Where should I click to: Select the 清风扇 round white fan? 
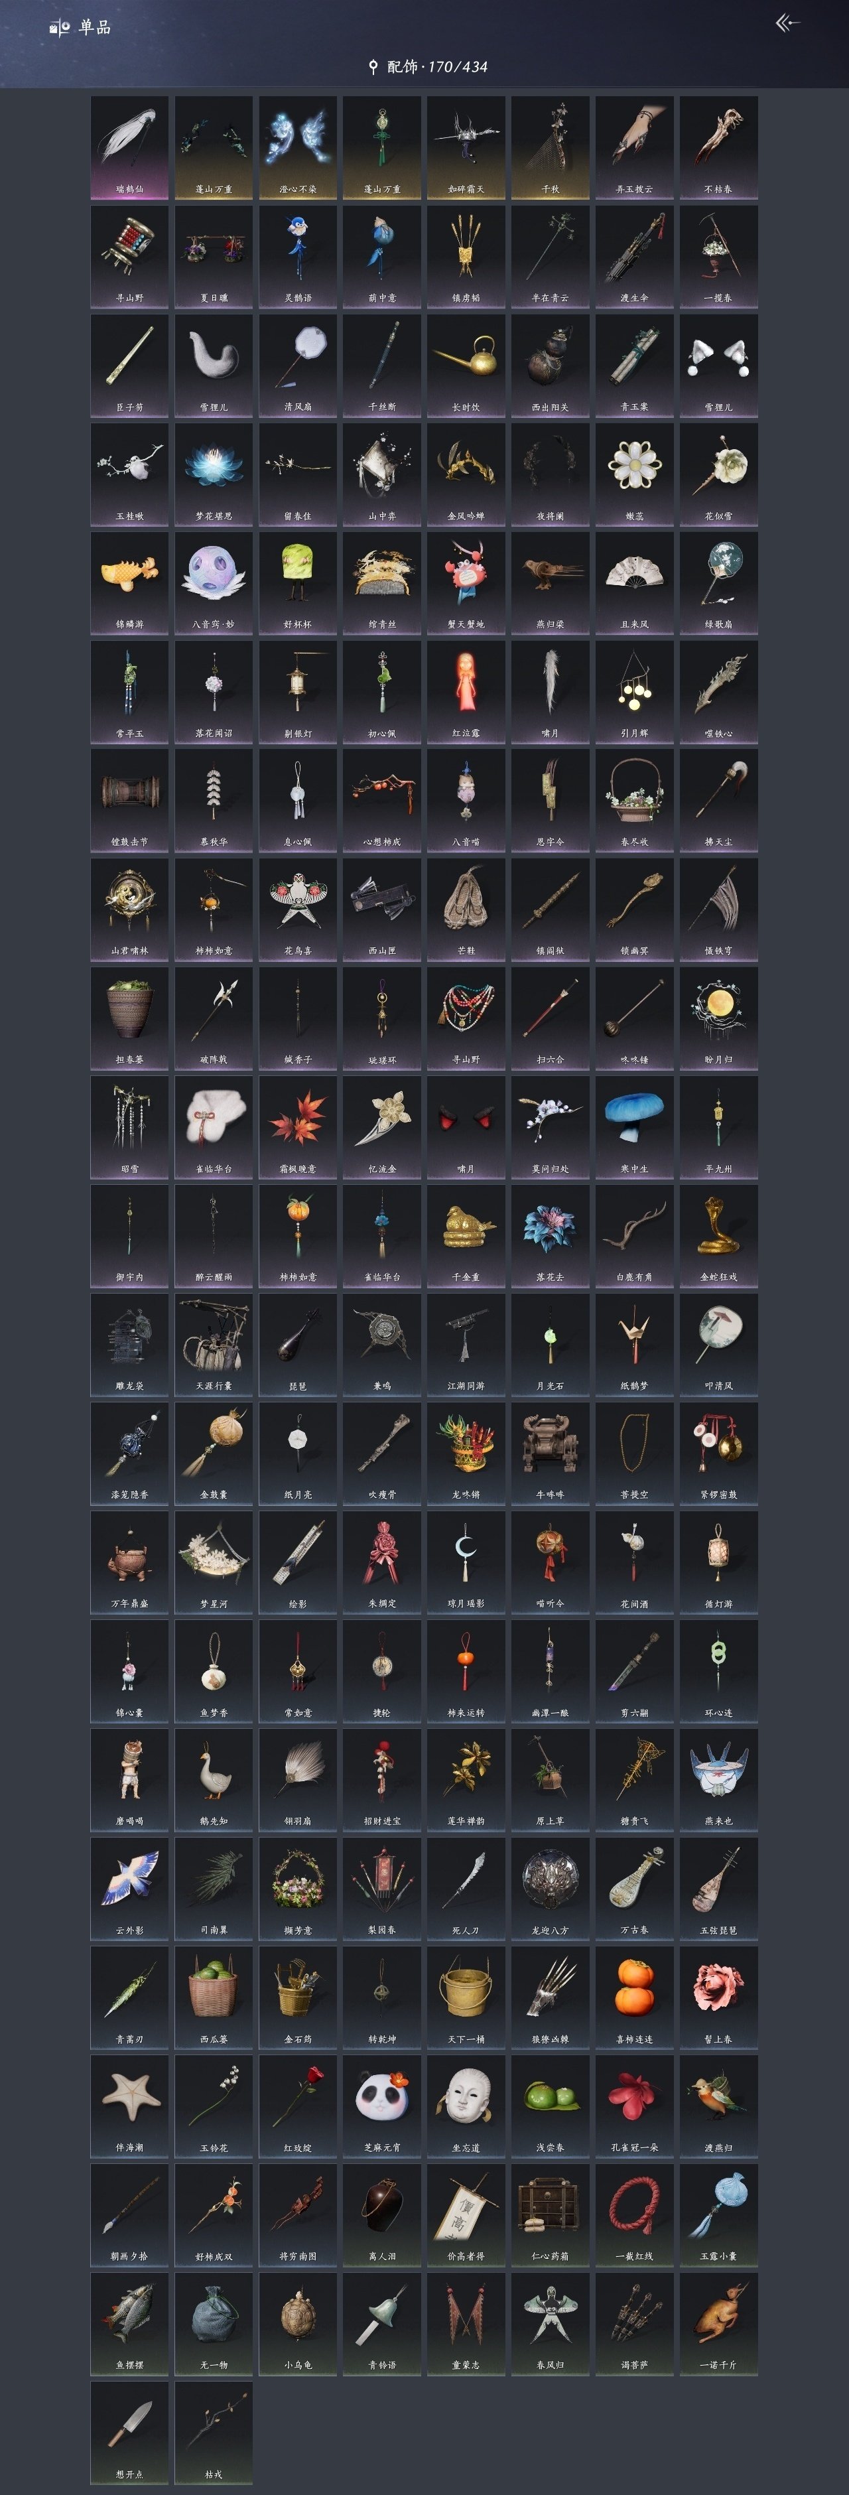coord(298,365)
